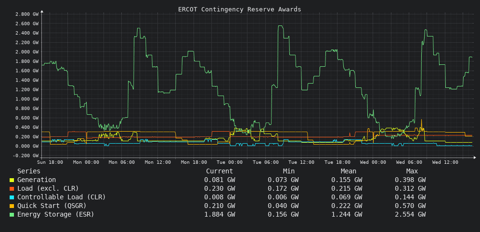Click the 1.000 GW y-axis label
The height and width of the screenshot is (232, 480).
pyautogui.click(x=27, y=99)
